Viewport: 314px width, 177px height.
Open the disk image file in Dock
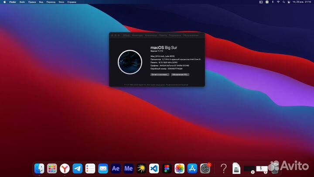click(236, 168)
